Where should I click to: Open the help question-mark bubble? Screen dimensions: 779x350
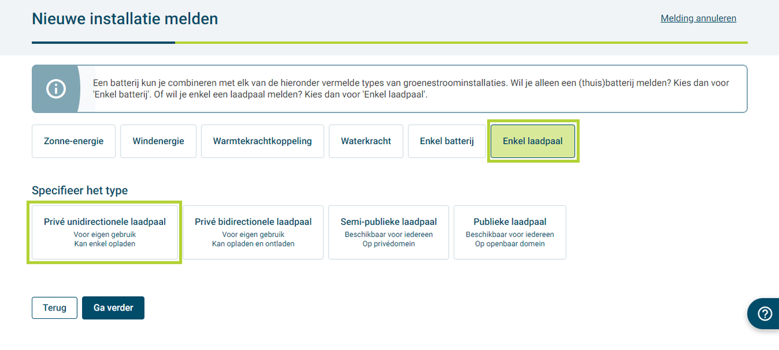(765, 314)
